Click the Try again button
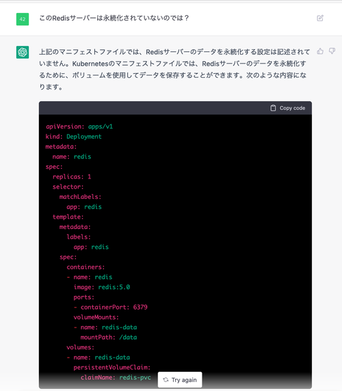342x391 pixels. click(x=180, y=380)
